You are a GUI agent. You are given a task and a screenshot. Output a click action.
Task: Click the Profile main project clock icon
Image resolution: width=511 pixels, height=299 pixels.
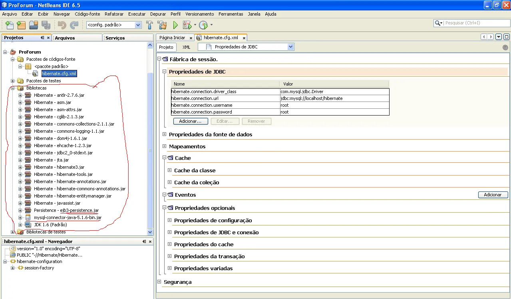[203, 25]
